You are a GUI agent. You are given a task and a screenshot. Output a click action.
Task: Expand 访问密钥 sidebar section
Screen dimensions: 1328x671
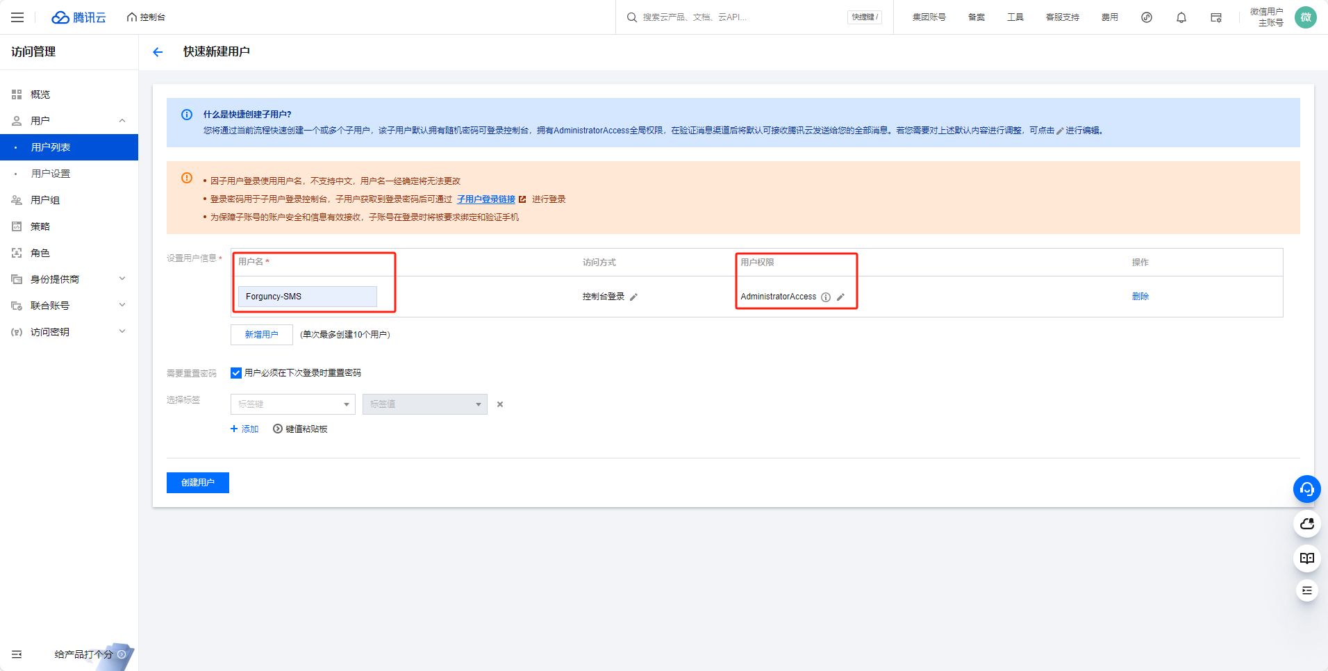[x=69, y=332]
